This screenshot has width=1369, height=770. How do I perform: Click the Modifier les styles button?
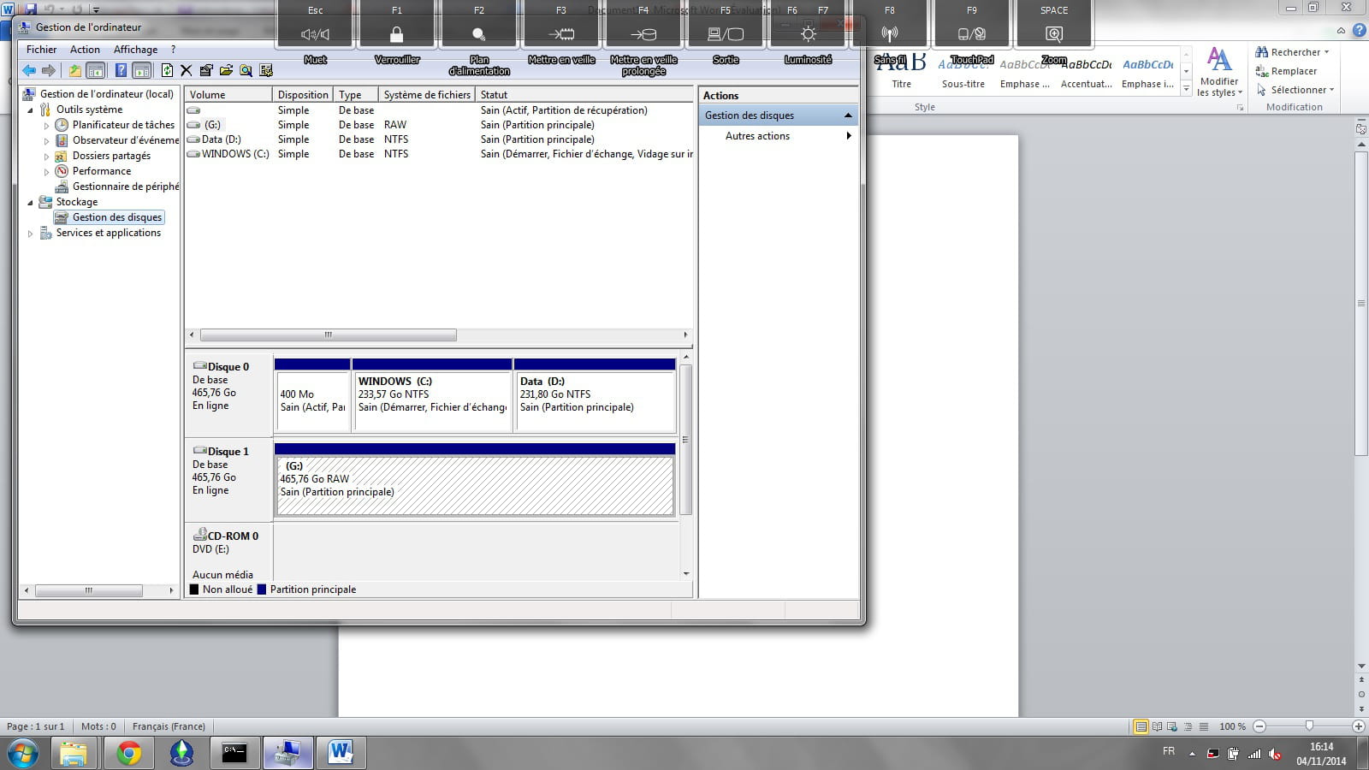click(1218, 73)
